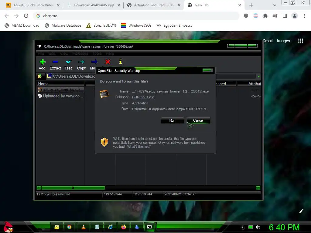311x233 pixels.
Task: Click the green network monitor tray icon
Action: tap(251, 227)
